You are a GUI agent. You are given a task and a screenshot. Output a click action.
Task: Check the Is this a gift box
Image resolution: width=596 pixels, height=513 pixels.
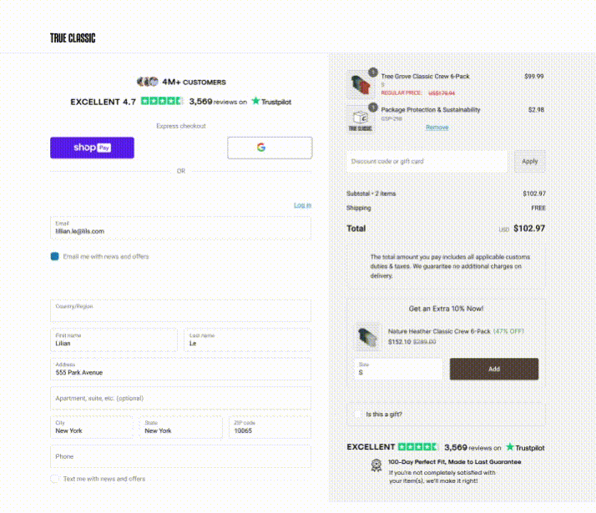click(x=357, y=415)
